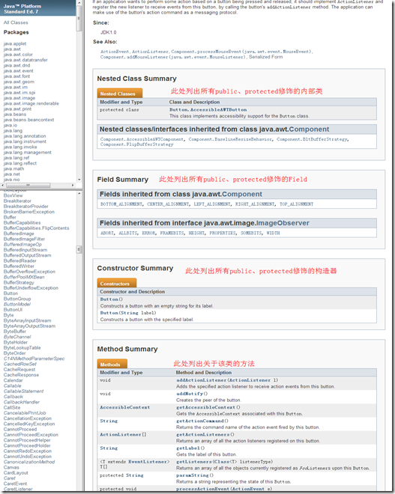The height and width of the screenshot is (494, 395).
Task: Open BOTTOM_ALIGNMENT field link
Action: pos(121,204)
